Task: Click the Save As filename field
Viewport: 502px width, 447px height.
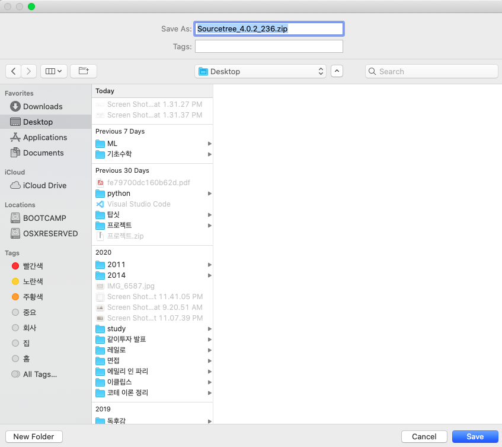Action: click(x=269, y=29)
